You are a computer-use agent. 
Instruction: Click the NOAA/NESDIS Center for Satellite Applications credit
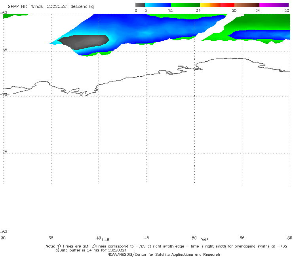coord(164,255)
